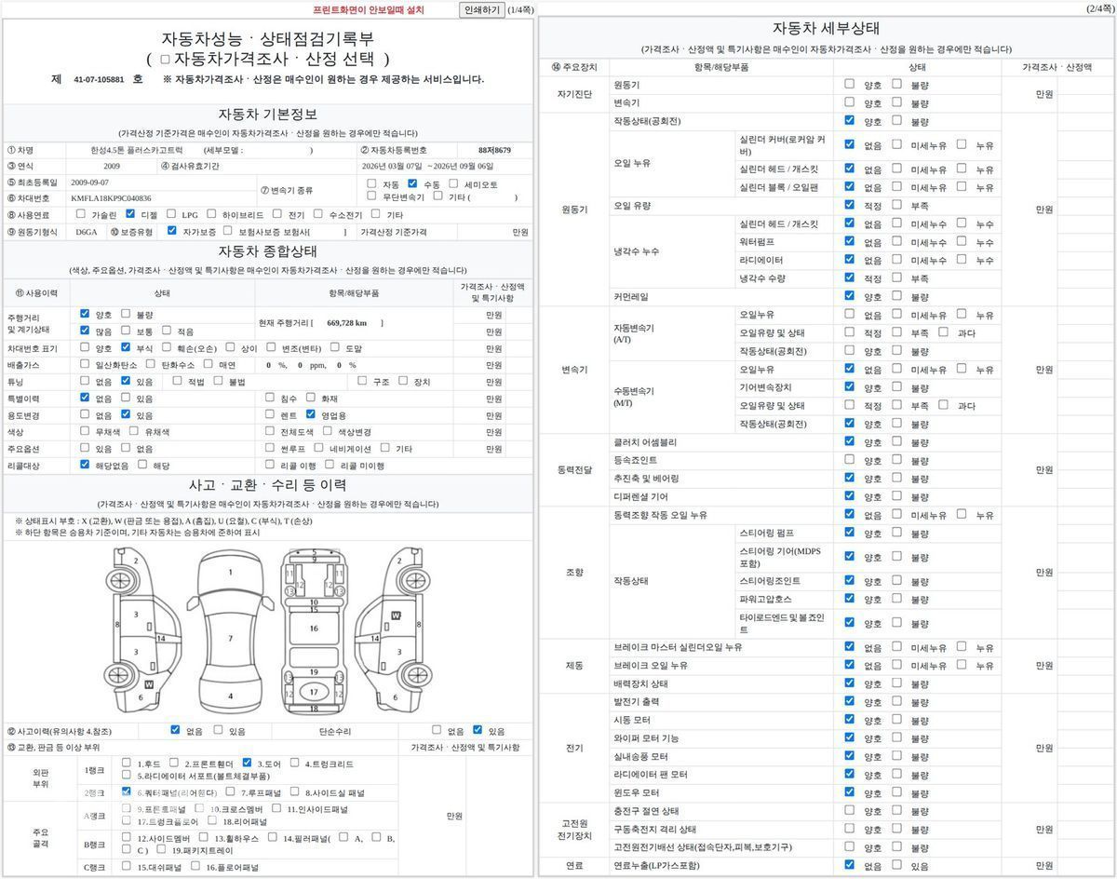Mark the 4.트렁크리드 checkbox
The image size is (1117, 879).
click(294, 763)
